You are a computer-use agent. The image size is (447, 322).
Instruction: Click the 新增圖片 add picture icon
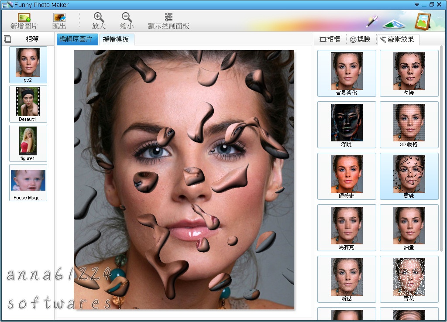(x=24, y=17)
